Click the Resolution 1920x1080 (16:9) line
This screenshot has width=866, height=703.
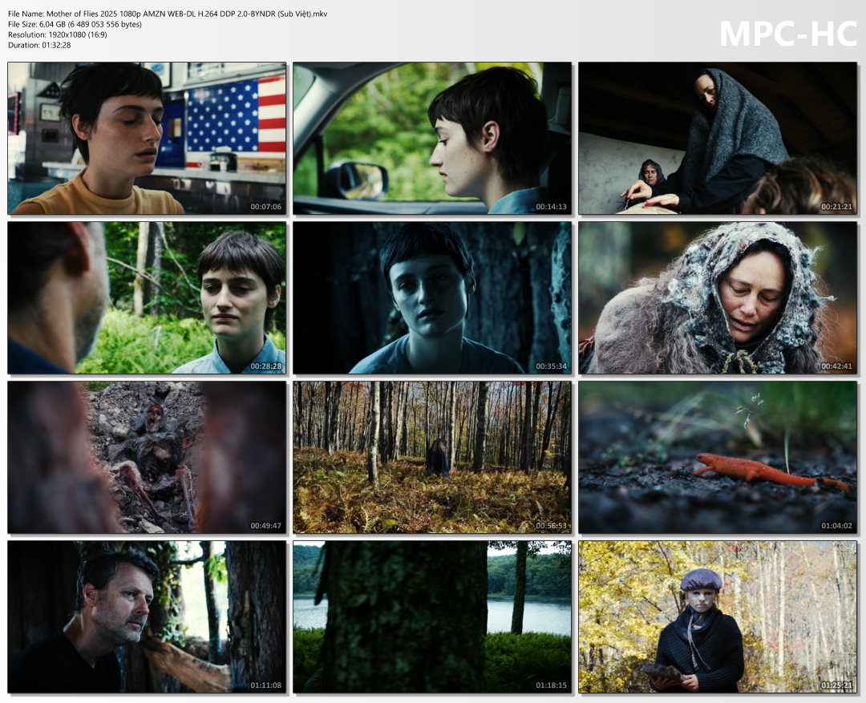(x=58, y=34)
